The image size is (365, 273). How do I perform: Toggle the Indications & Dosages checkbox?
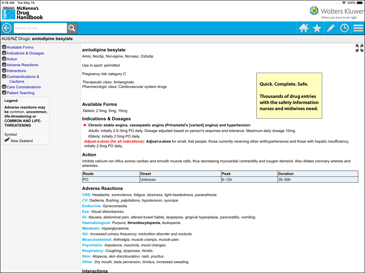pyautogui.click(x=4, y=53)
